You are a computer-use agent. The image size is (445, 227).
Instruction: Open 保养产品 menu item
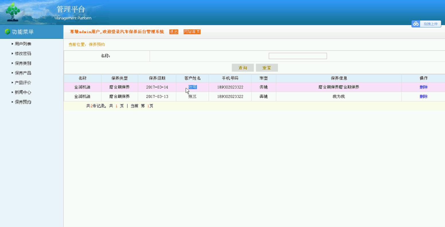pyautogui.click(x=23, y=73)
